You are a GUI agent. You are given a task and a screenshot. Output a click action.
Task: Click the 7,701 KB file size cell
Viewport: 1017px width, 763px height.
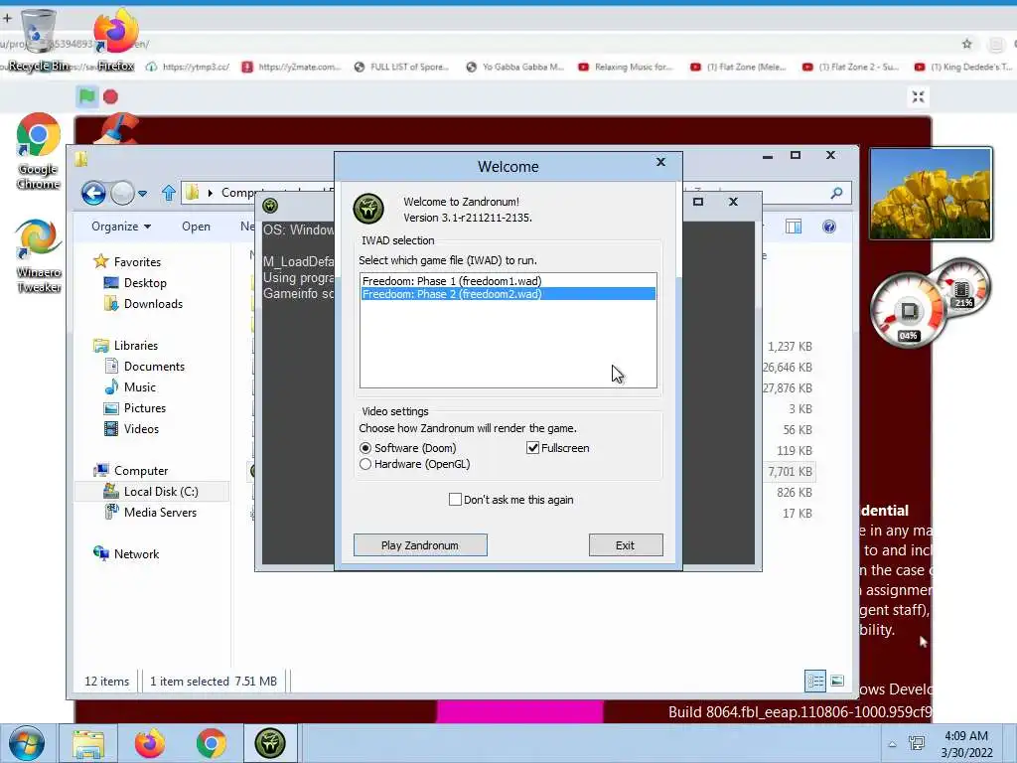point(790,472)
